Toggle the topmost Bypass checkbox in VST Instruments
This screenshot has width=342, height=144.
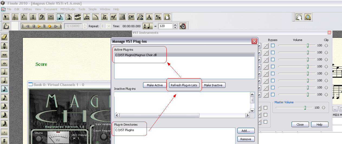pyautogui.click(x=273, y=46)
